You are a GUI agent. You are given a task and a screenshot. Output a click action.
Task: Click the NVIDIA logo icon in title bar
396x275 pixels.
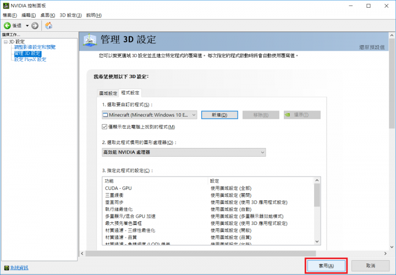click(6, 5)
